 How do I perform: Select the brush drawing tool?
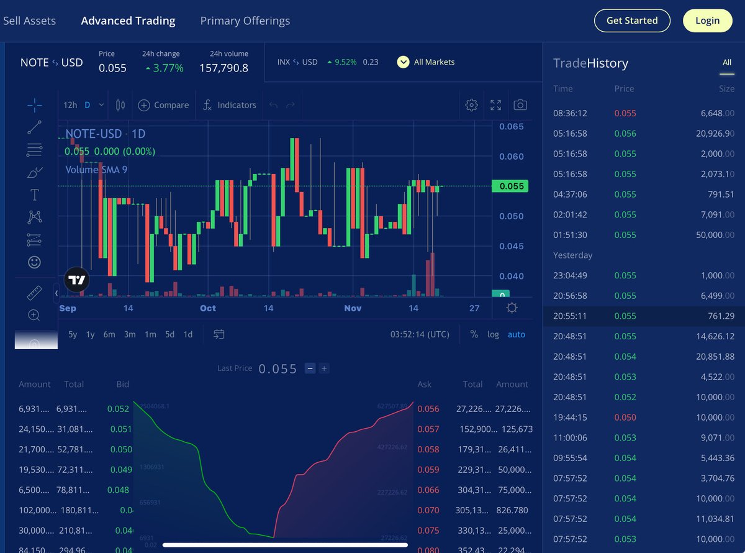click(x=35, y=172)
